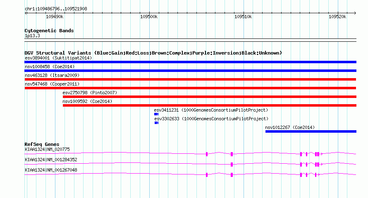Open nsv1012267 (Coe2014) variant label
Viewport: 368px width, 198px height.
290,127
